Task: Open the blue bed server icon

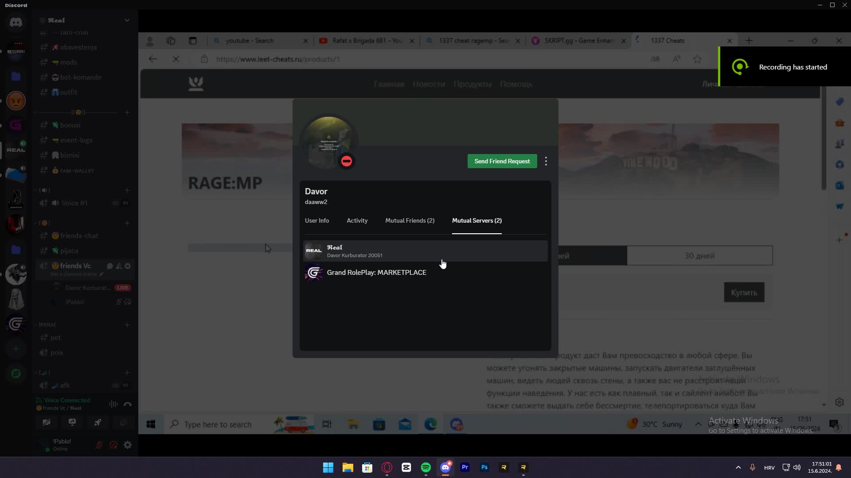Action: click(16, 175)
